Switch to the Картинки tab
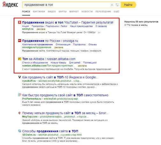The width and height of the screenshot is (161, 145). tap(39, 11)
